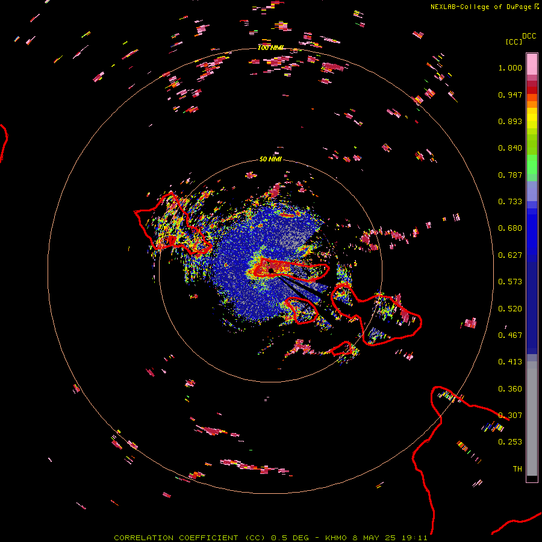
Task: Click the 100 NMI range ring label
Action: pyautogui.click(x=270, y=48)
